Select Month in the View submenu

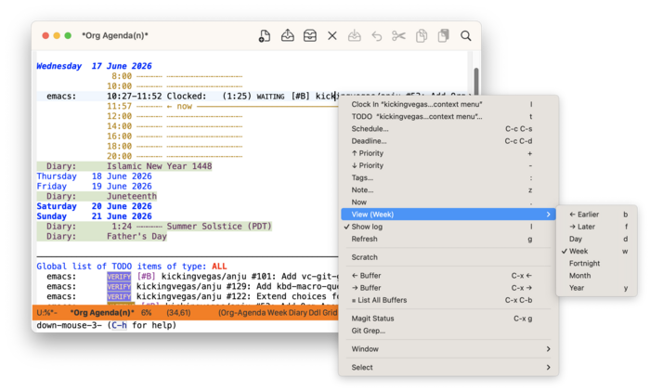pyautogui.click(x=596, y=276)
